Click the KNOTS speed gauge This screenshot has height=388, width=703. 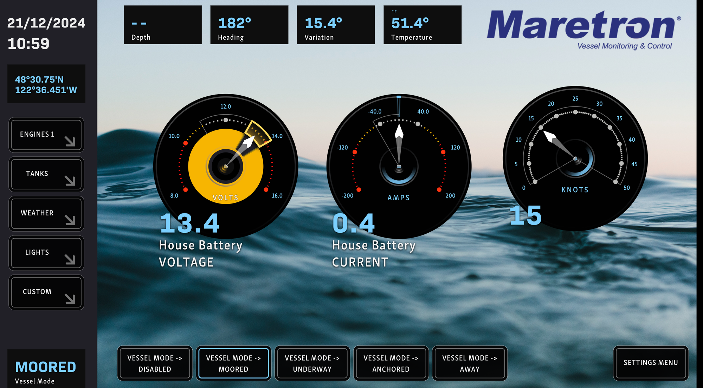575,158
